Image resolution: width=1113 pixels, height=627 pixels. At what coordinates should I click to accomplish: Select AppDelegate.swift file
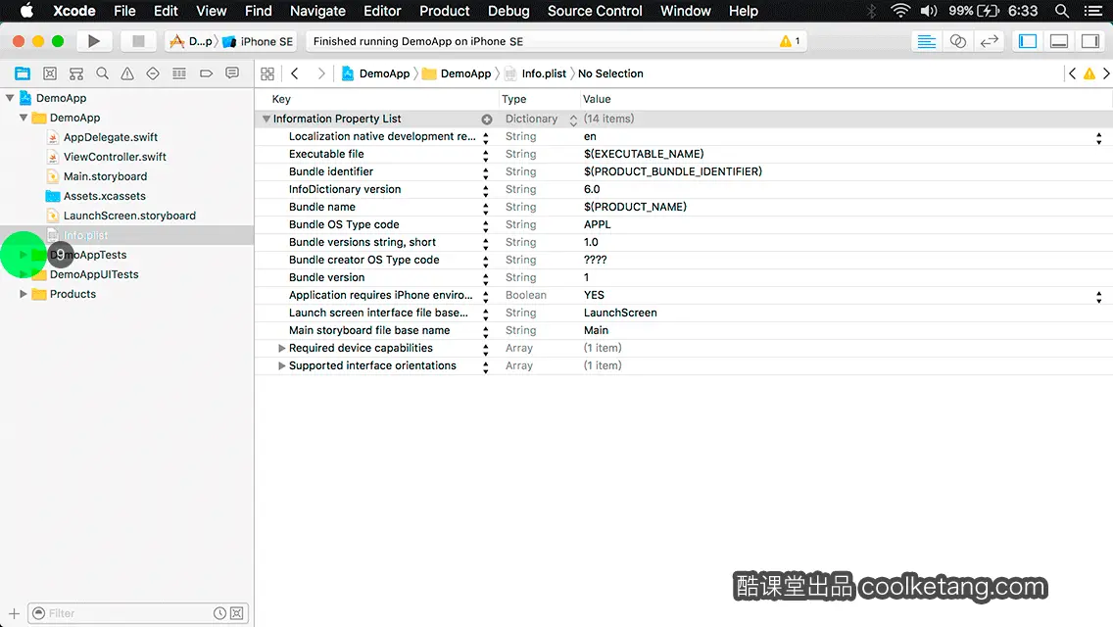coord(110,137)
